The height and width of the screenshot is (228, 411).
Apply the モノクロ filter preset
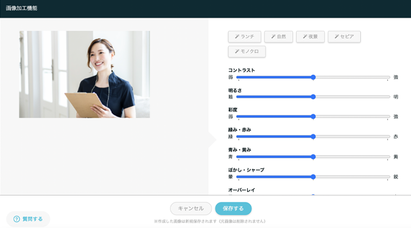(x=247, y=52)
